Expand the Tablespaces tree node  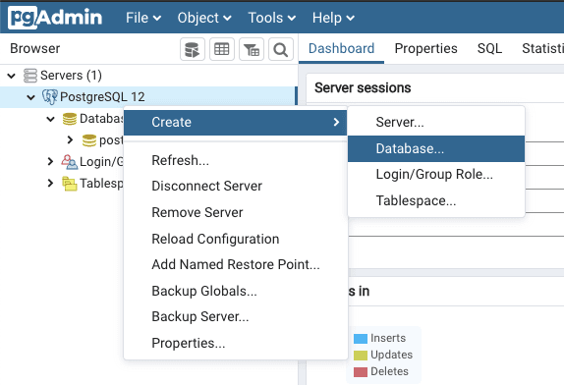coord(50,184)
